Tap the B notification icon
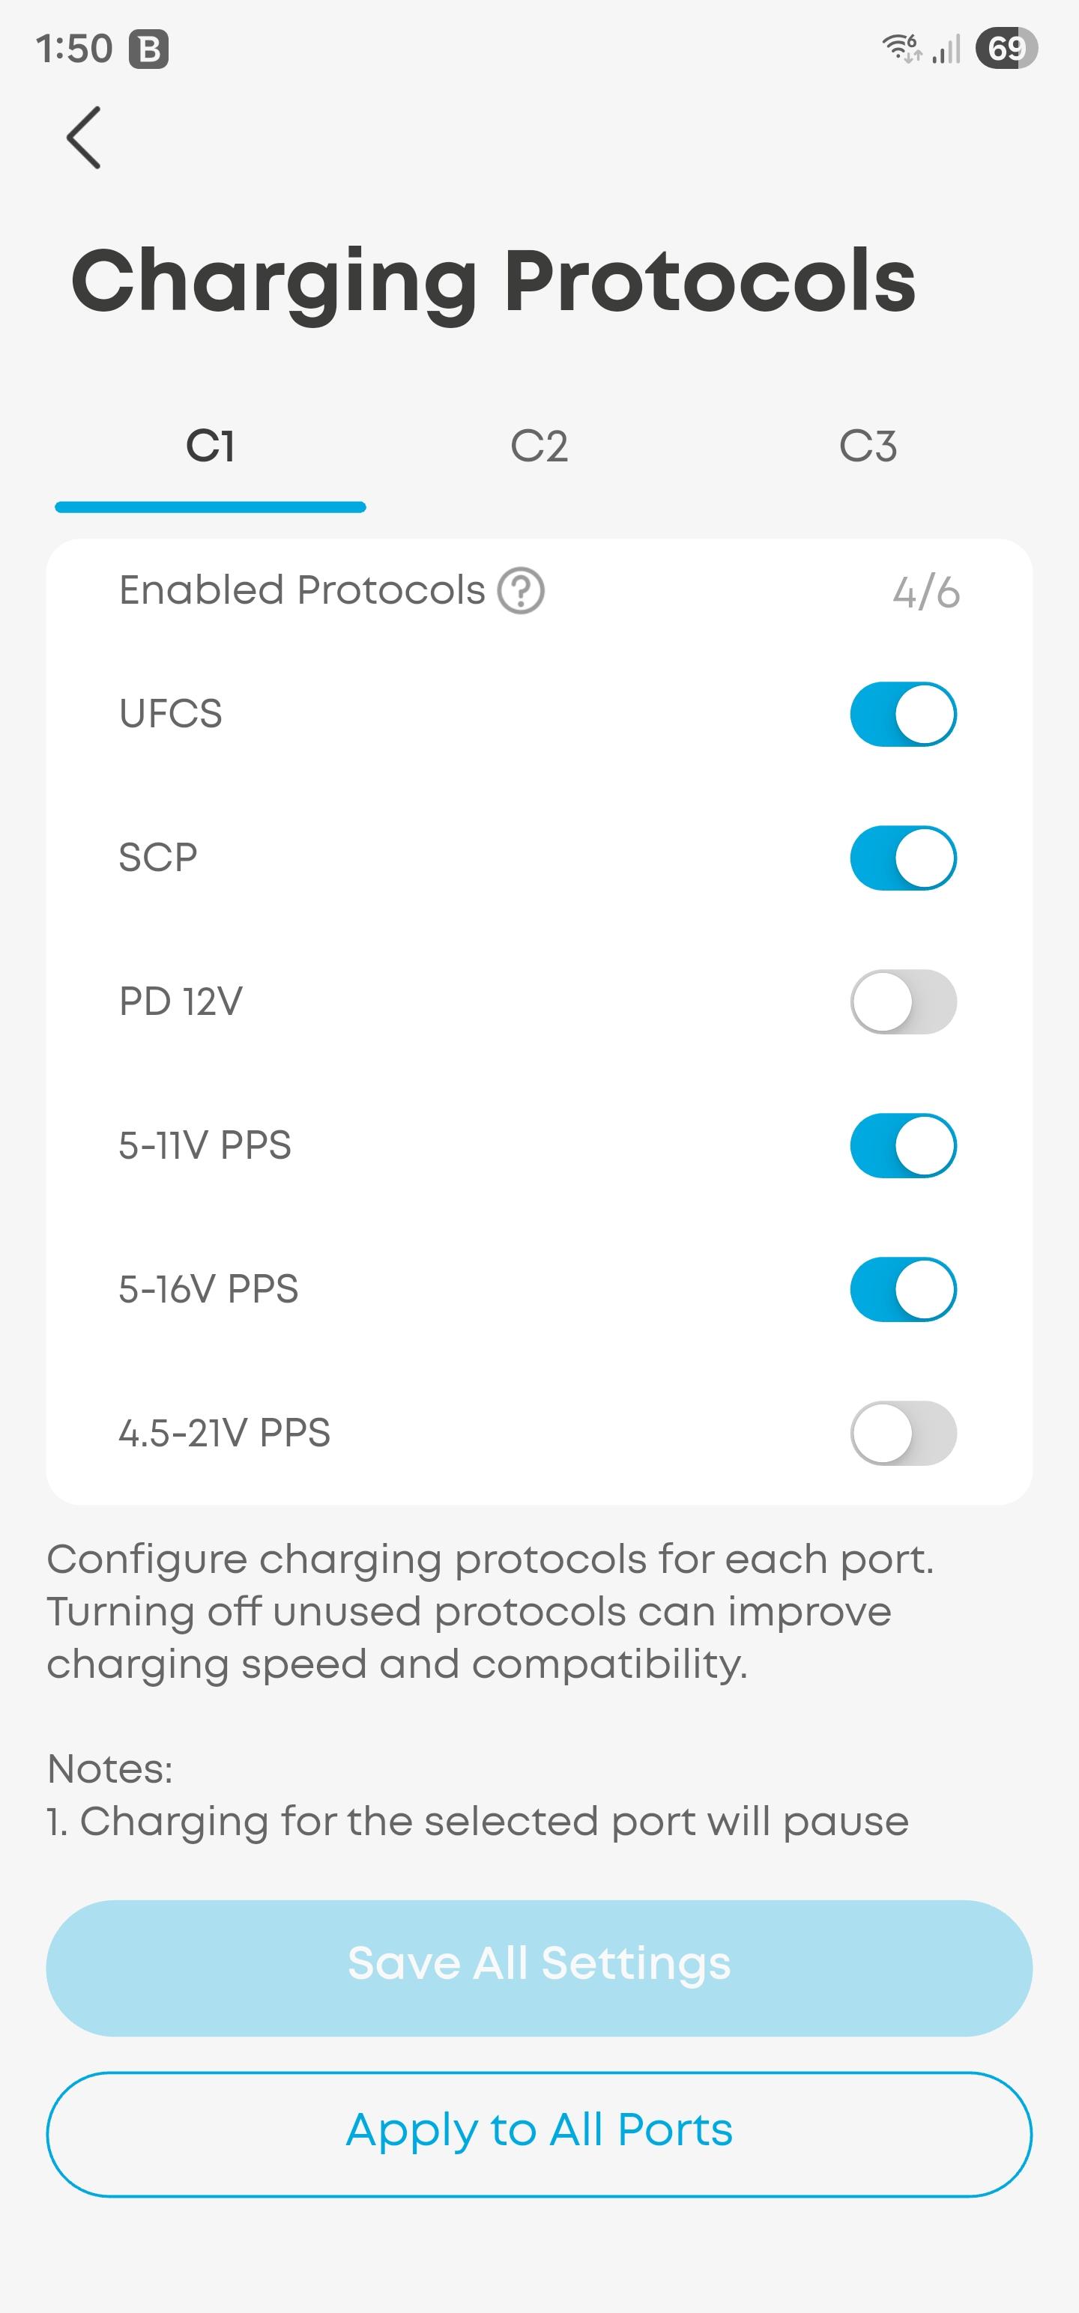The width and height of the screenshot is (1079, 2313). [x=148, y=49]
